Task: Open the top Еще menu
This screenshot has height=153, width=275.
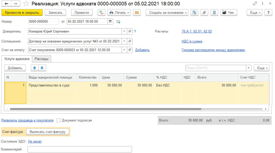Action: [254, 12]
